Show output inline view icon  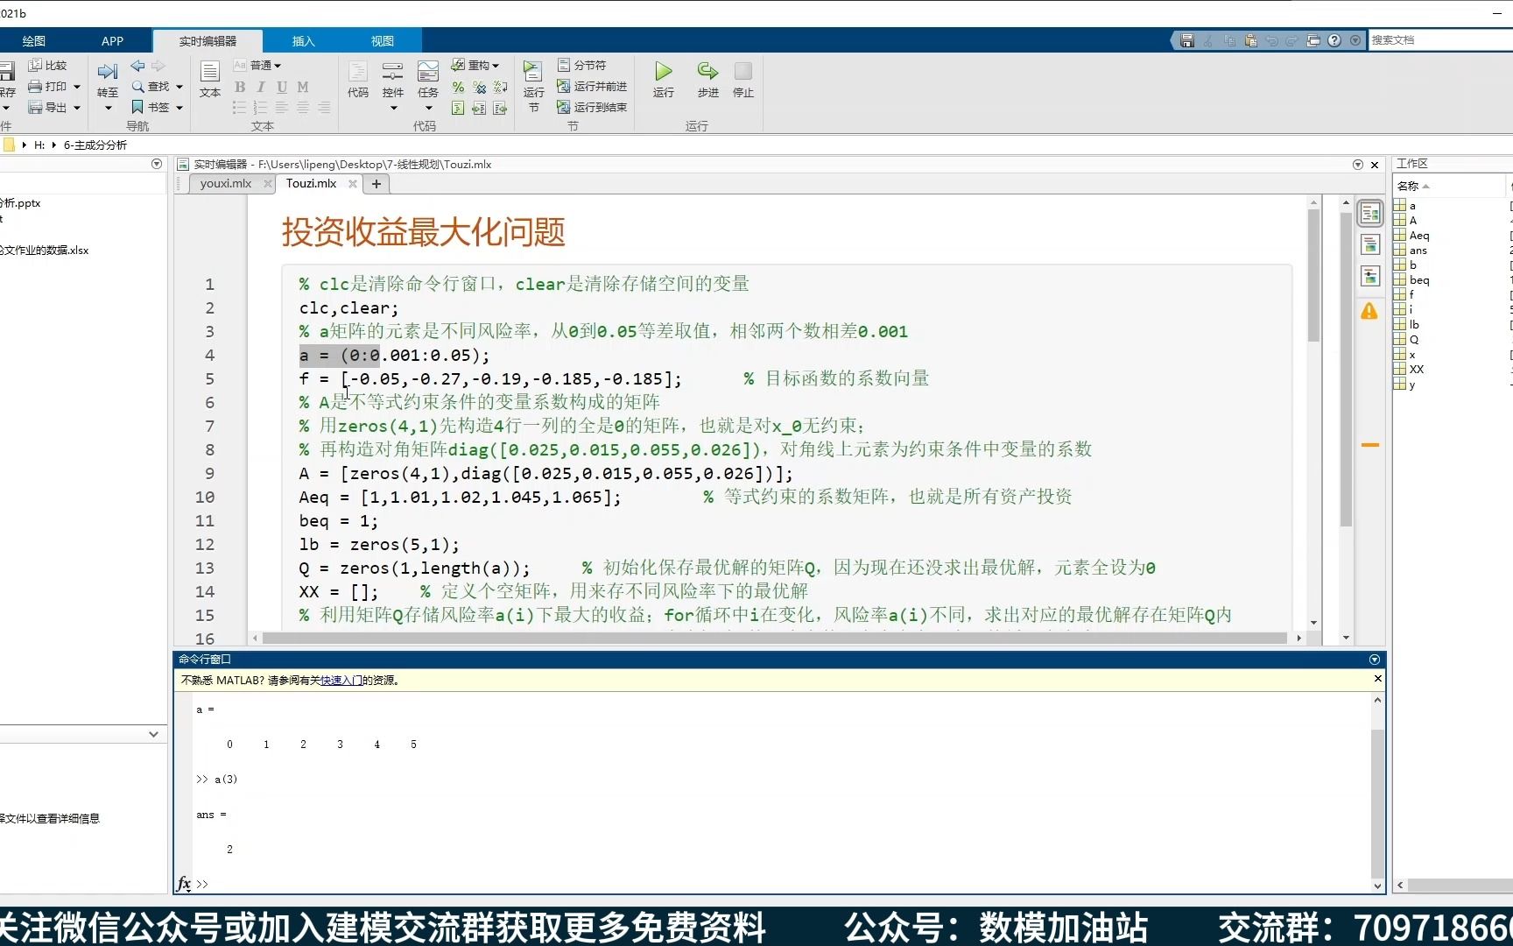click(x=1370, y=244)
